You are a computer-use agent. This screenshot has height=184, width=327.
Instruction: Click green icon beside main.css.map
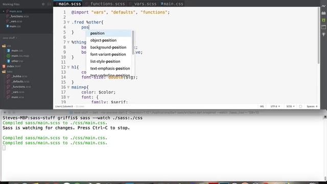[8, 56]
